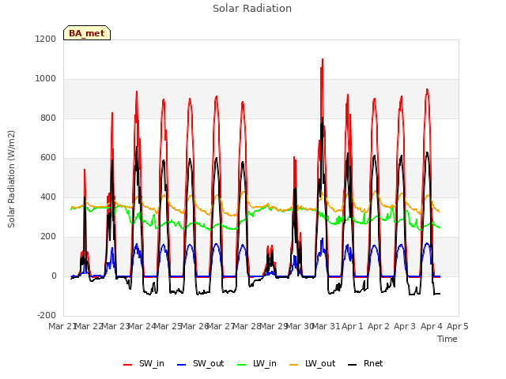Click the 400 y-axis tick label
This screenshot has width=506, height=379.
click(x=48, y=197)
